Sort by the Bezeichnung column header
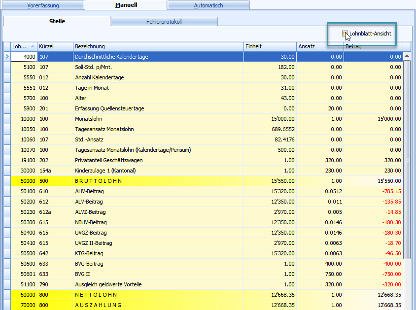 [158, 46]
